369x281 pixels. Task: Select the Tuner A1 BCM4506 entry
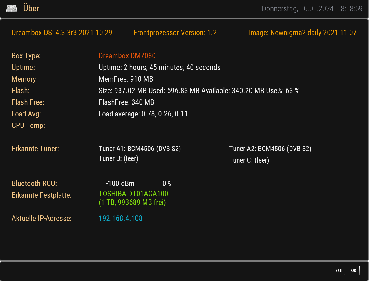140,149
